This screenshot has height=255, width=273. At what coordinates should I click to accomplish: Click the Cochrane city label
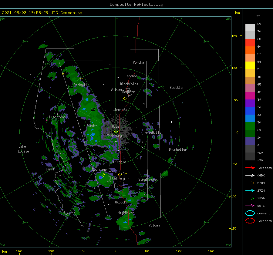(99, 169)
